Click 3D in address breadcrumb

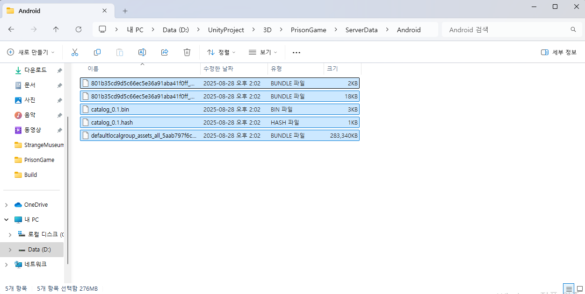267,29
